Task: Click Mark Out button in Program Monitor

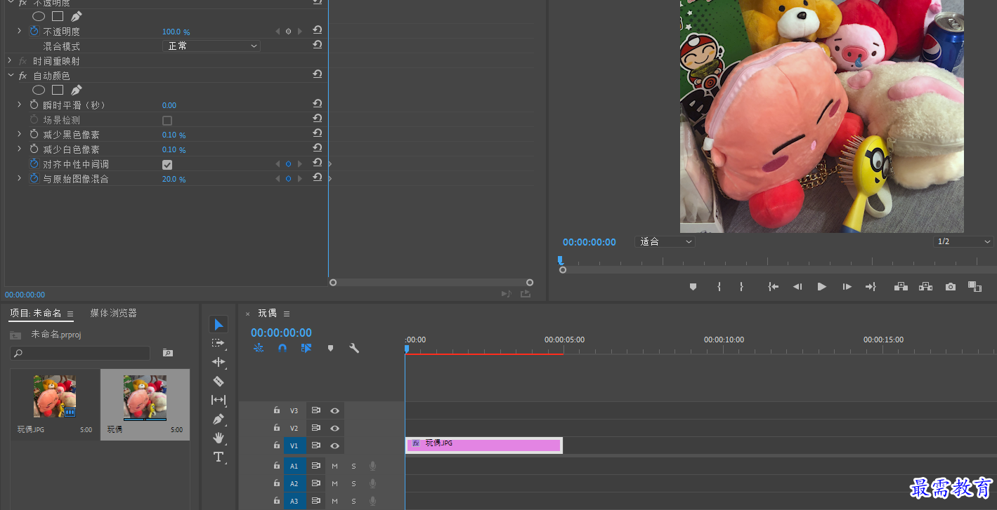Action: (x=741, y=286)
